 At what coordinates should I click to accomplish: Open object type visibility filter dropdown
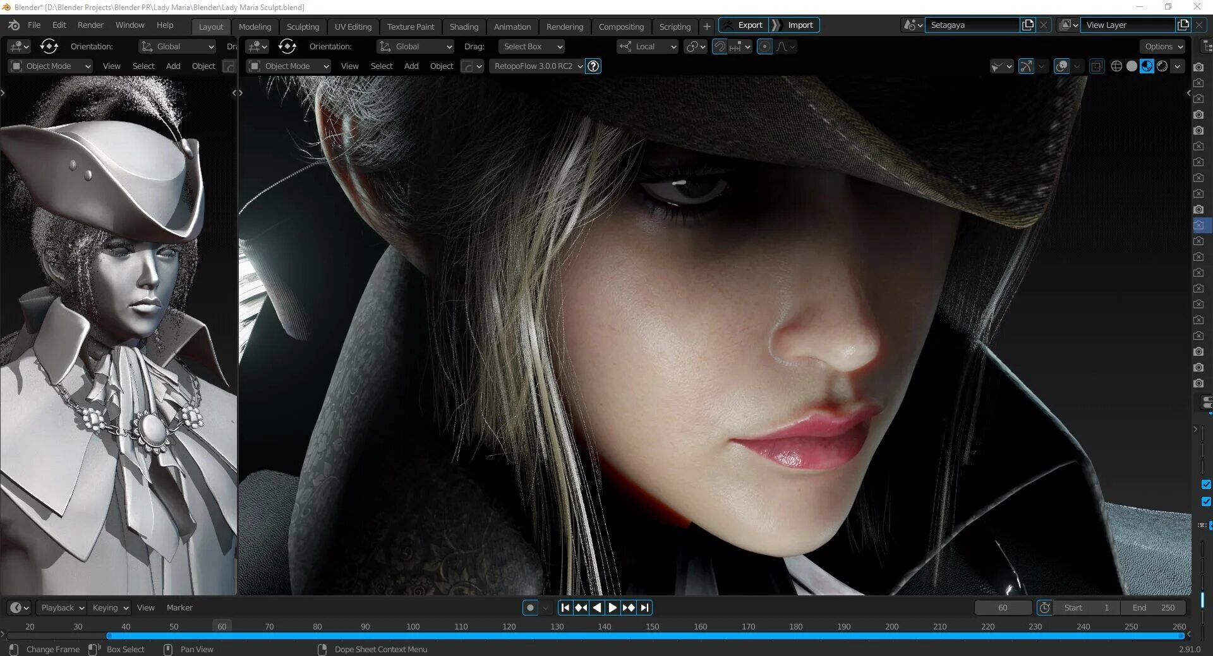pyautogui.click(x=1002, y=66)
